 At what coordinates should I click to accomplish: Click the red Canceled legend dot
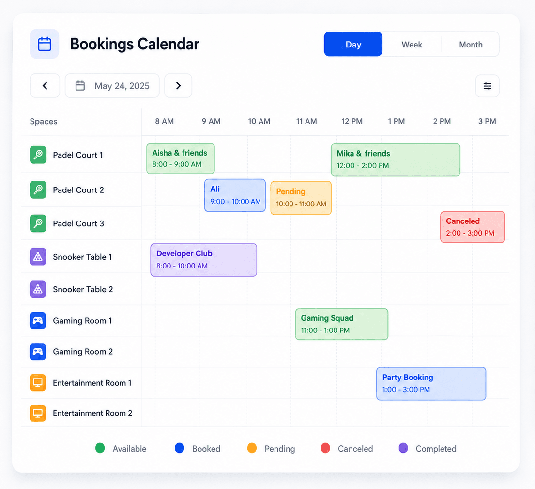pyautogui.click(x=325, y=448)
